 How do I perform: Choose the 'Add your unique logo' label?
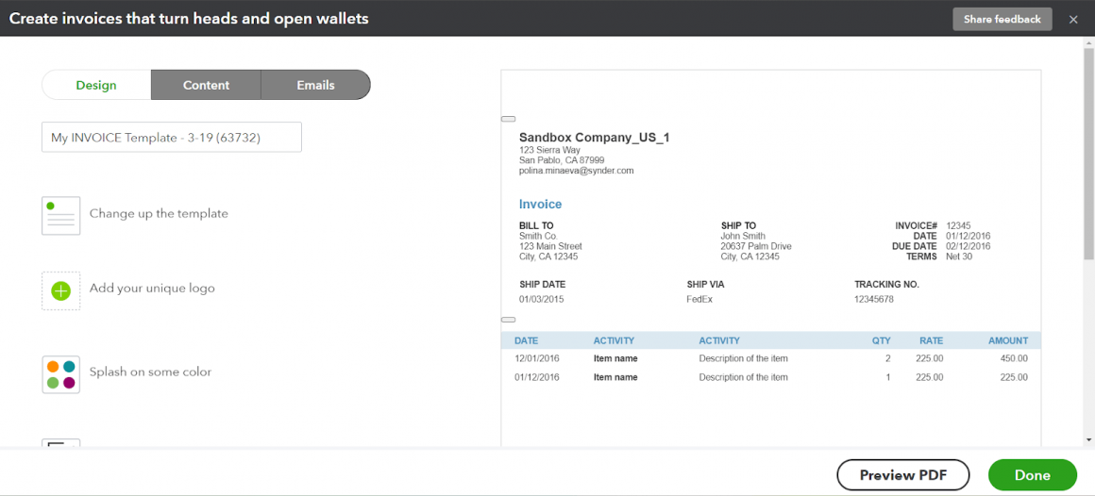pyautogui.click(x=152, y=289)
